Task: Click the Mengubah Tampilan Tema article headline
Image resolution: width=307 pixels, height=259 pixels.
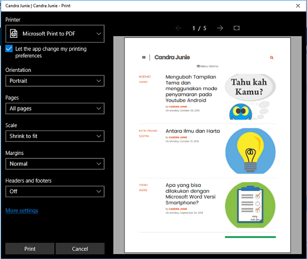Action: (191, 89)
